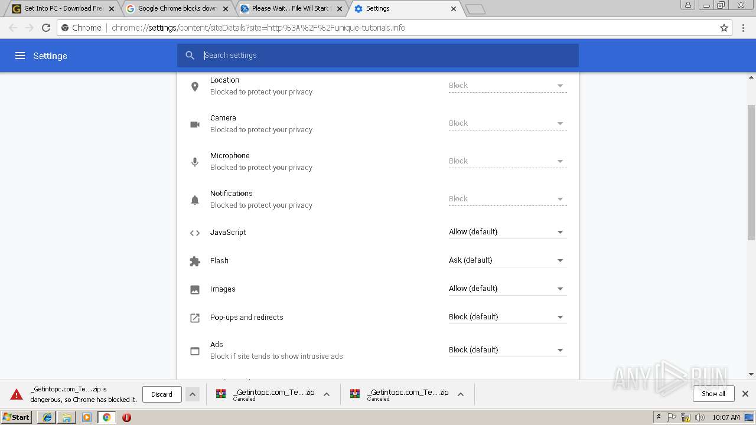
Task: Select the Settings tab
Action: (405, 9)
